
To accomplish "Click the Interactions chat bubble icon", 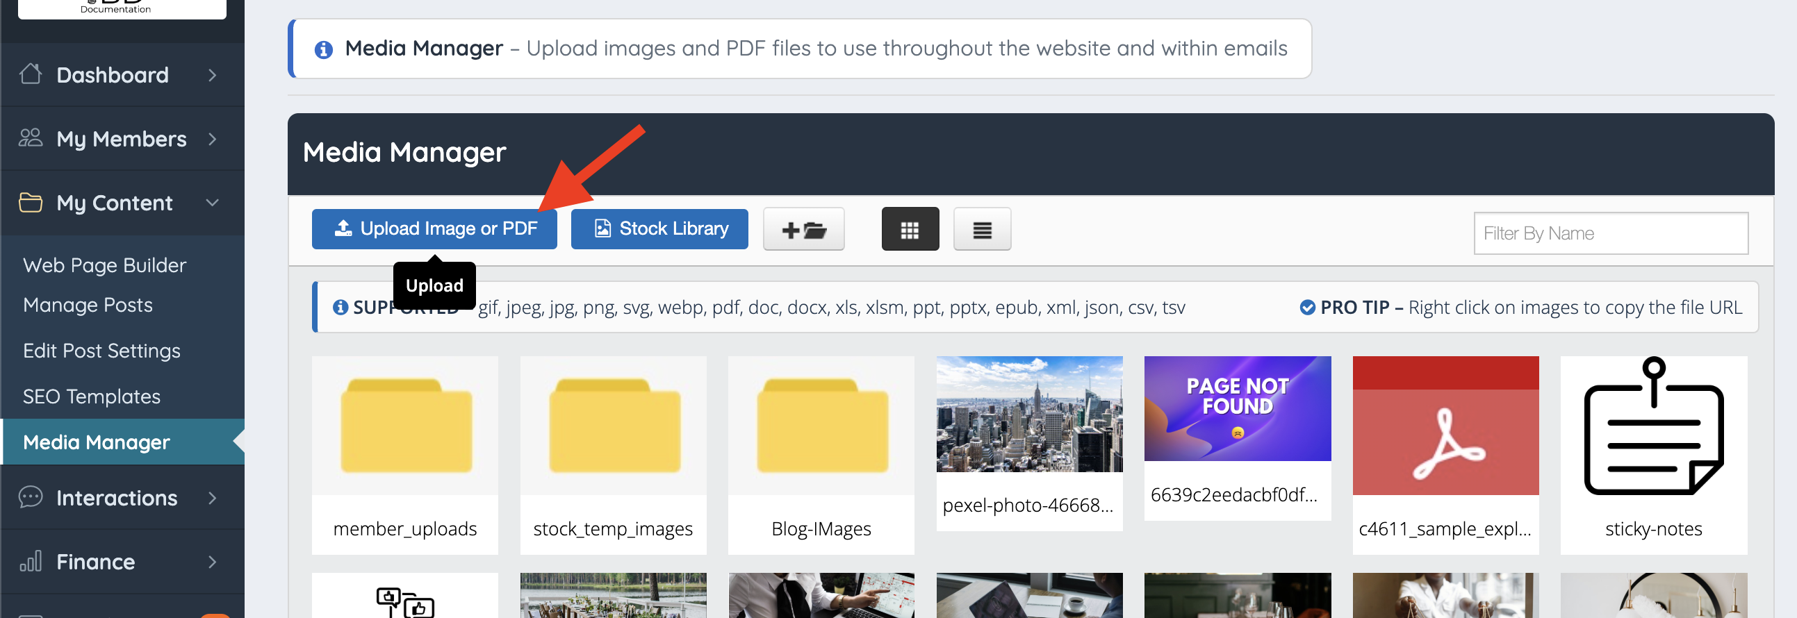I will click(31, 497).
